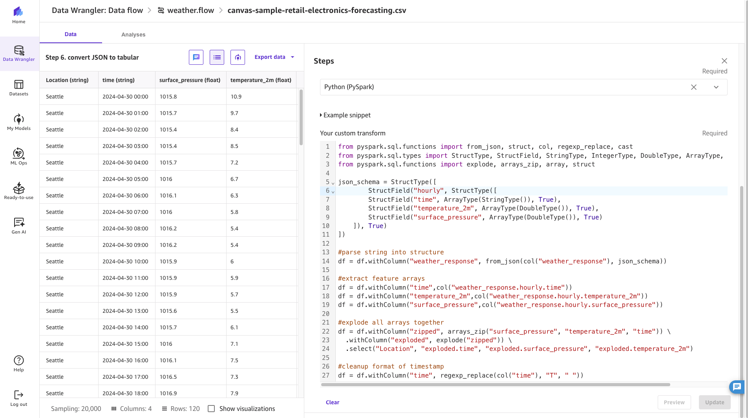Click the 1015.8 surface pressure cell
The width and height of the screenshot is (748, 418).
click(190, 97)
